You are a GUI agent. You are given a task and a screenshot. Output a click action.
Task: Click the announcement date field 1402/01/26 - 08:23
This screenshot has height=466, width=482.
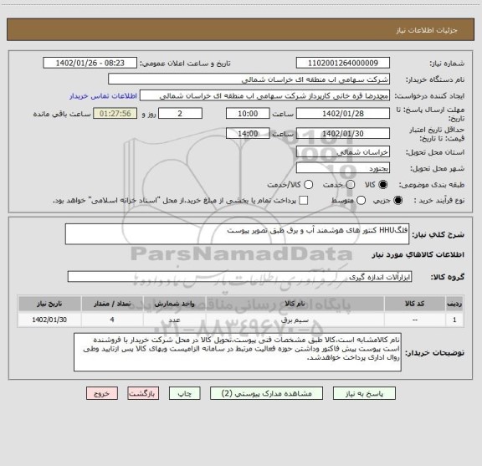pos(90,63)
